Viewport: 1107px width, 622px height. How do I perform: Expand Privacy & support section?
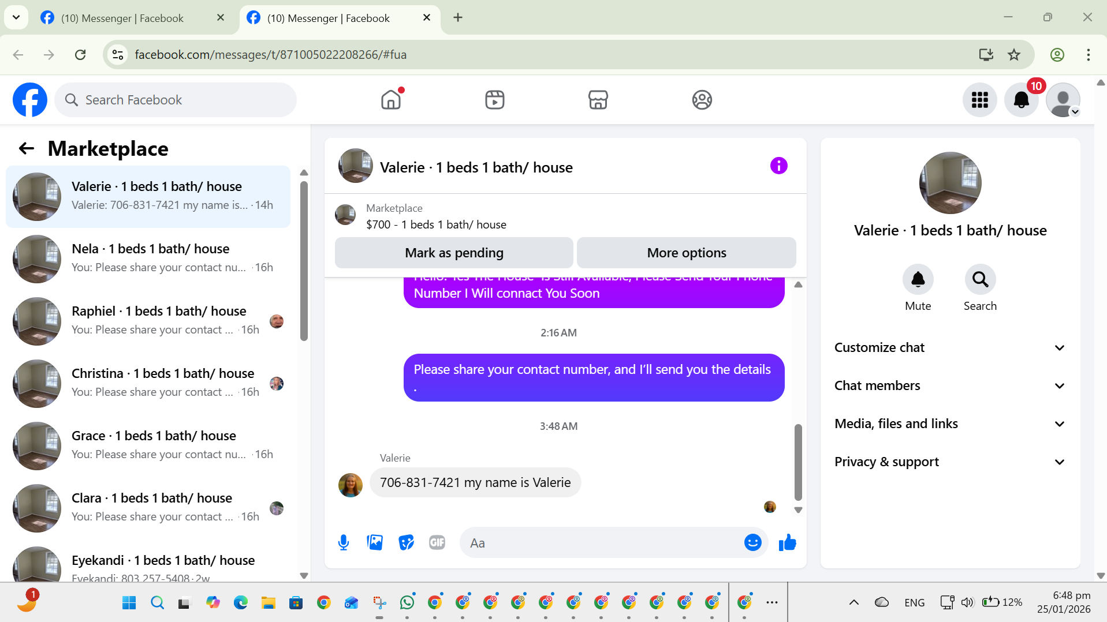pyautogui.click(x=949, y=462)
